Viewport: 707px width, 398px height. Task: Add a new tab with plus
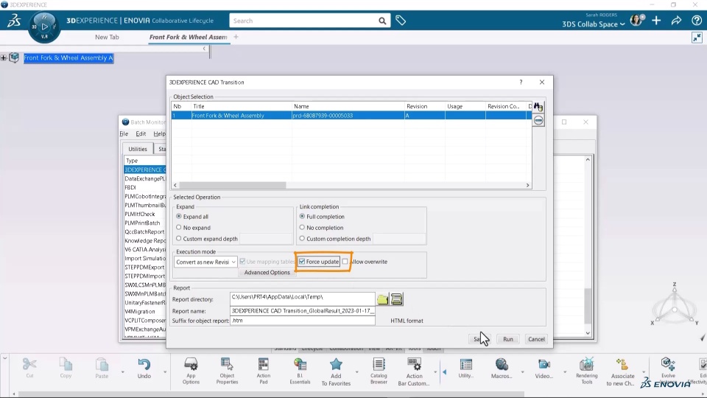(236, 37)
